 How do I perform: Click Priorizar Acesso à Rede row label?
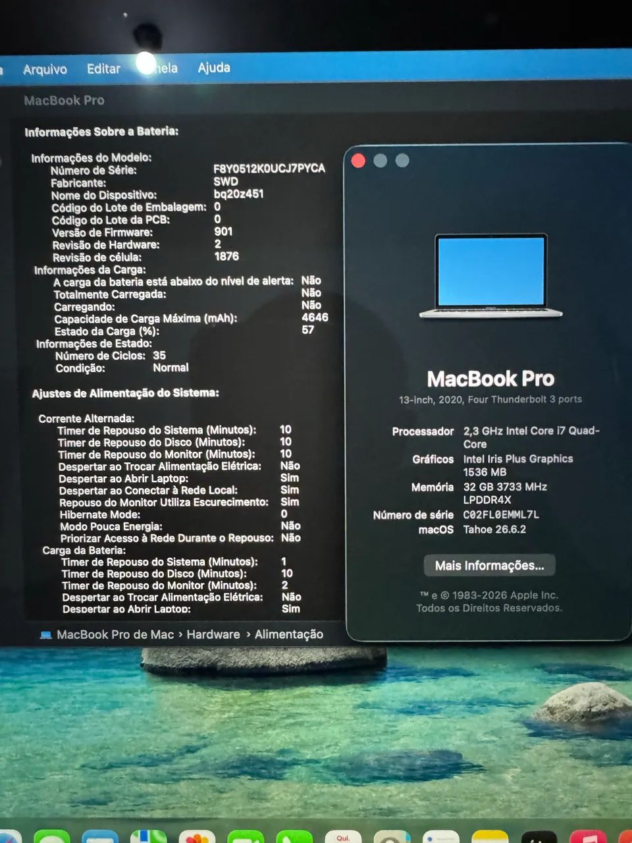point(167,538)
